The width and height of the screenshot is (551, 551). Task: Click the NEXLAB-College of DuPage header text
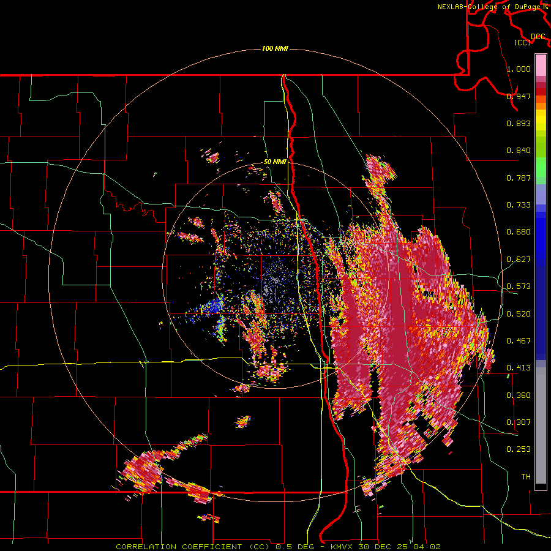tap(489, 7)
